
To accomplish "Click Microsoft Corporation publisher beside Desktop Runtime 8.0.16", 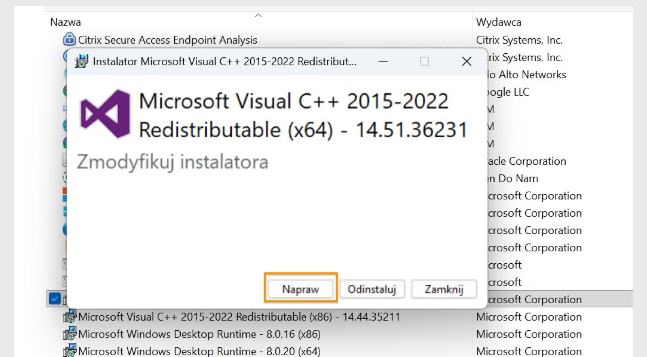I will pyautogui.click(x=529, y=334).
